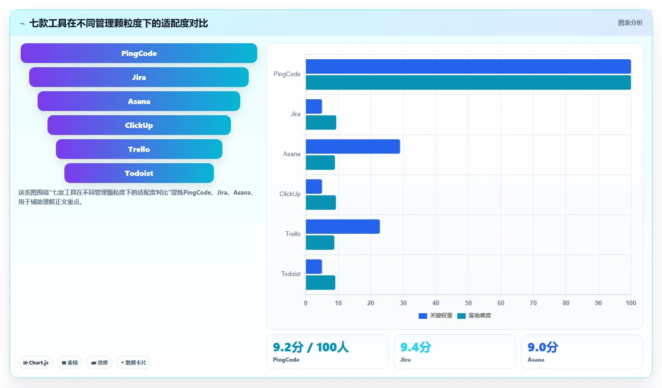Click the PingCode y-axis label
The height and width of the screenshot is (388, 662).
[287, 74]
